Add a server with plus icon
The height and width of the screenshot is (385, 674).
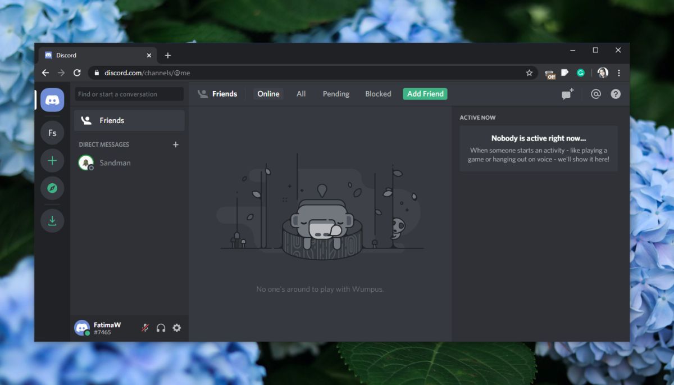coord(52,161)
